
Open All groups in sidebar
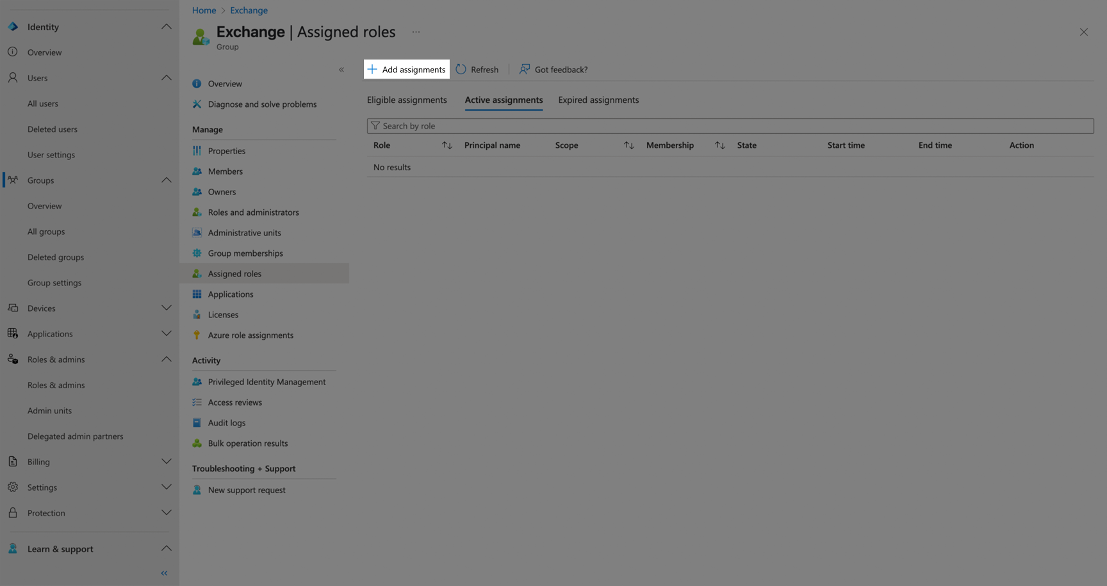coord(46,232)
